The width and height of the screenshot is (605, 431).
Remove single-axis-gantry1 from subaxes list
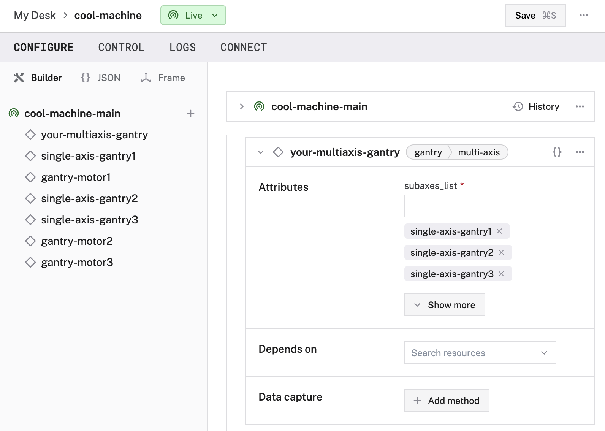coord(499,231)
